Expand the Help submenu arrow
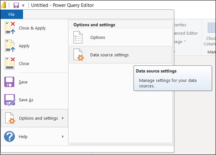Viewport: 216px width, 155px height. (x=63, y=136)
